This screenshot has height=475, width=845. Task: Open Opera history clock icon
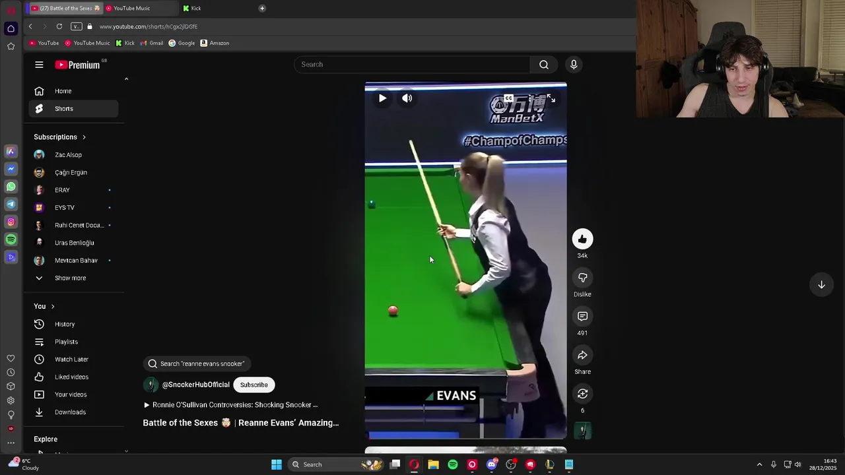pyautogui.click(x=11, y=373)
